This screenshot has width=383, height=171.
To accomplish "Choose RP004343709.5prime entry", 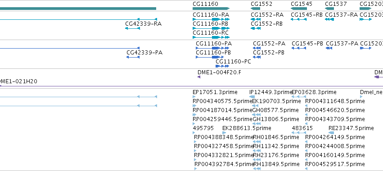I will [x=335, y=119].
